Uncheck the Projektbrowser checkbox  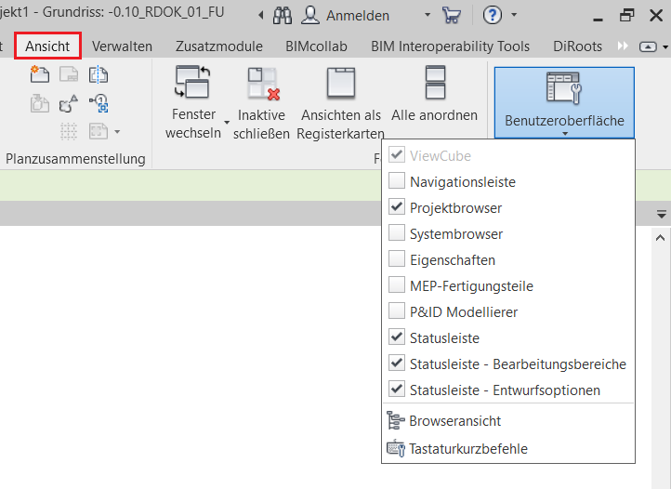pyautogui.click(x=397, y=206)
